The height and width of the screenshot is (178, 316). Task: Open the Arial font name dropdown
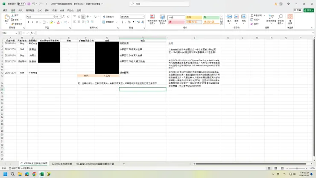coord(53,17)
